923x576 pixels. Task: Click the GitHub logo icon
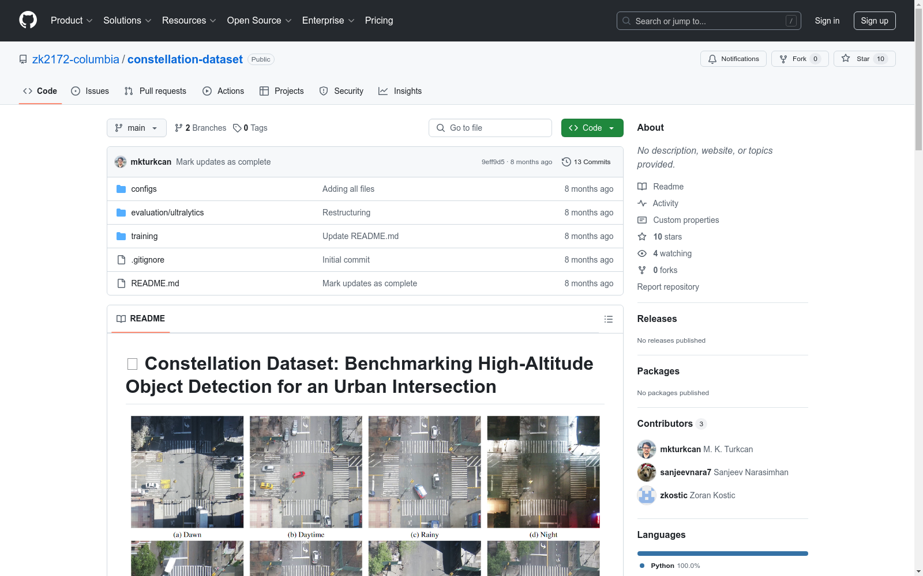(28, 20)
